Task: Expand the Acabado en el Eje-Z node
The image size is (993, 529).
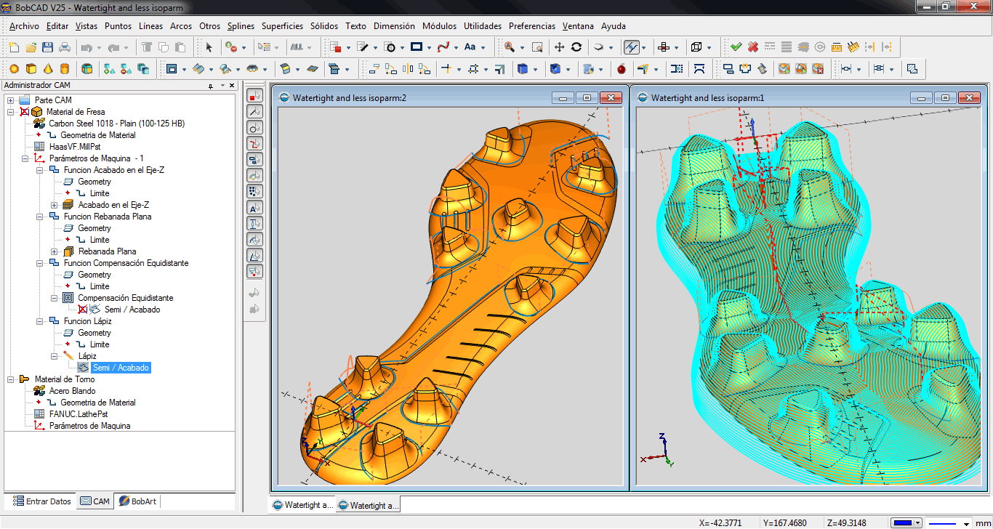Action: [55, 205]
